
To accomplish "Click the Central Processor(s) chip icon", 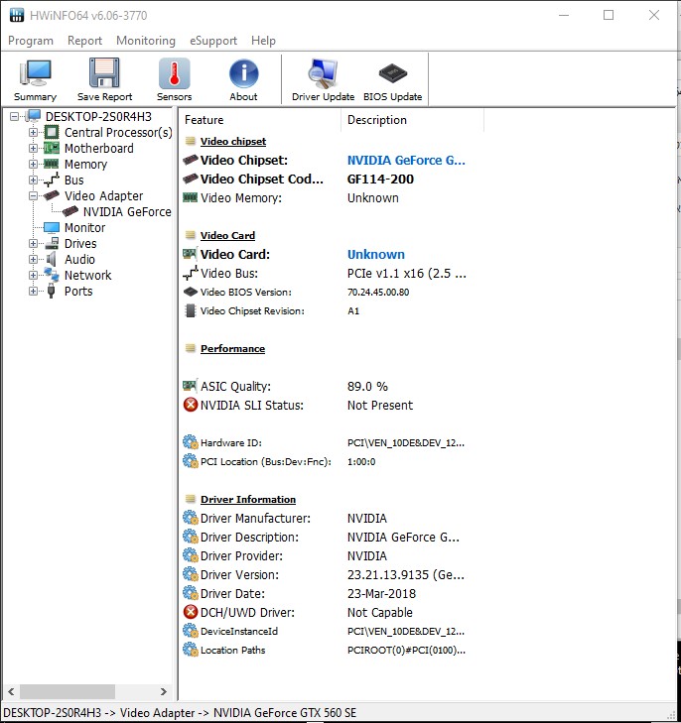I will pyautogui.click(x=52, y=132).
